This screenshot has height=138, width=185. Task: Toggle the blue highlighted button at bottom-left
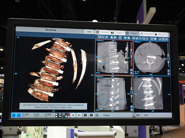click(x=14, y=115)
